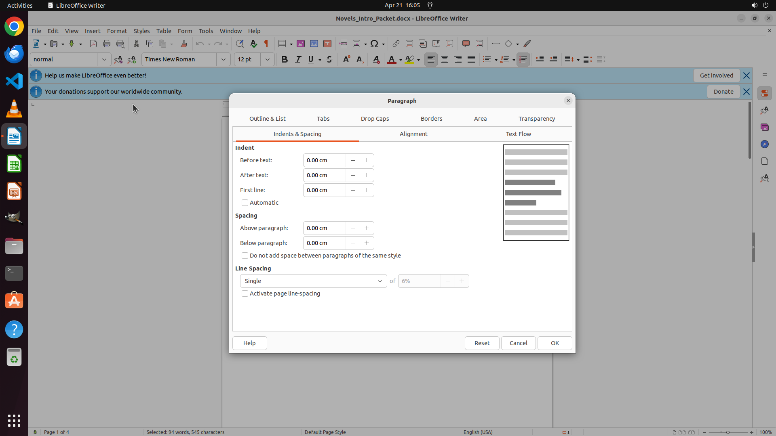Open the 12 pt font size dropdown
Viewport: 776px width, 436px height.
tap(268, 59)
